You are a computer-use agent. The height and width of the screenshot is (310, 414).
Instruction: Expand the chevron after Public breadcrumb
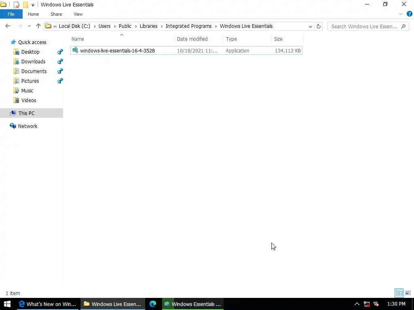tap(136, 26)
